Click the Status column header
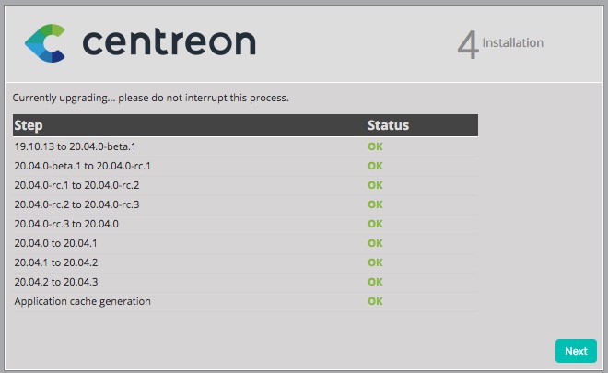The image size is (608, 373). [x=388, y=125]
